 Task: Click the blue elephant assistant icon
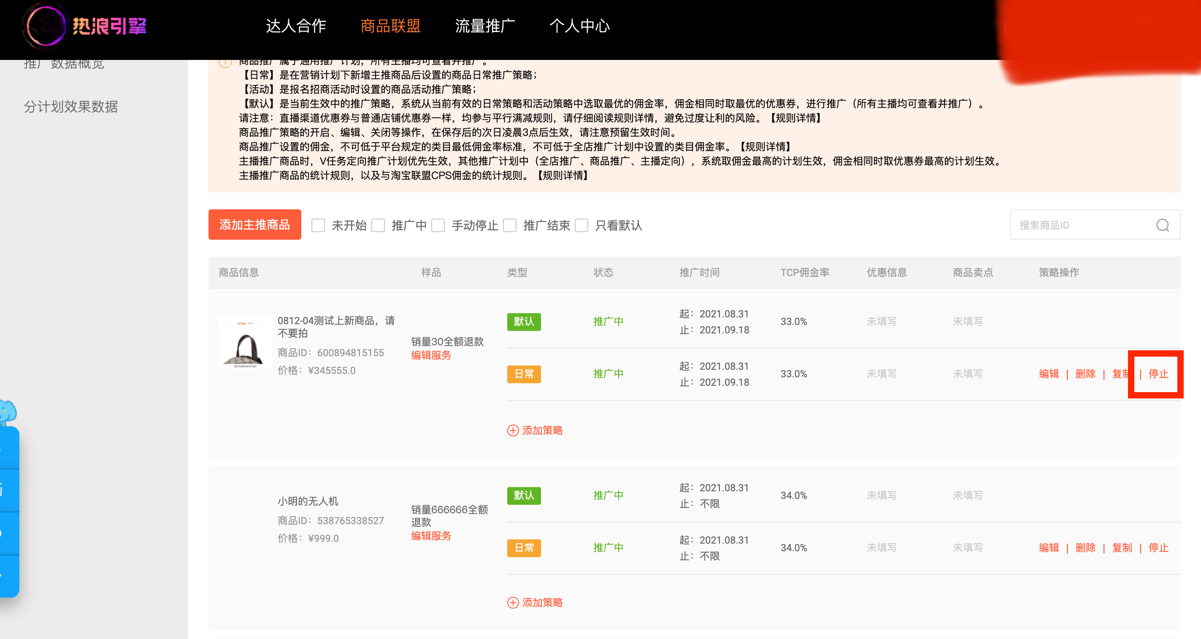click(8, 412)
